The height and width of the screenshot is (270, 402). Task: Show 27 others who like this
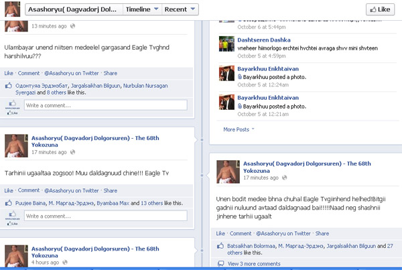click(390, 246)
